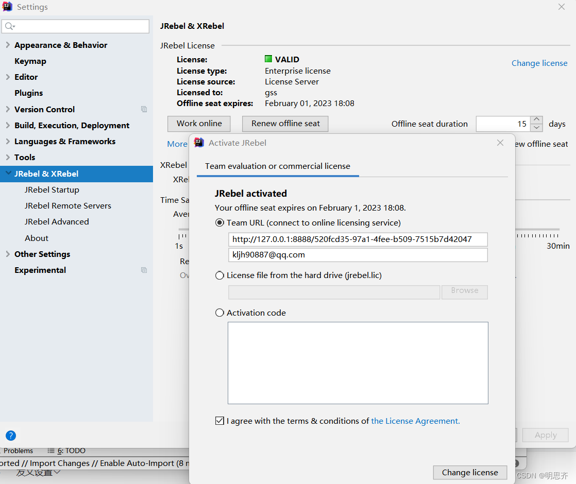Open Experimental settings page
Screen dimensions: 576x484
tap(40, 270)
